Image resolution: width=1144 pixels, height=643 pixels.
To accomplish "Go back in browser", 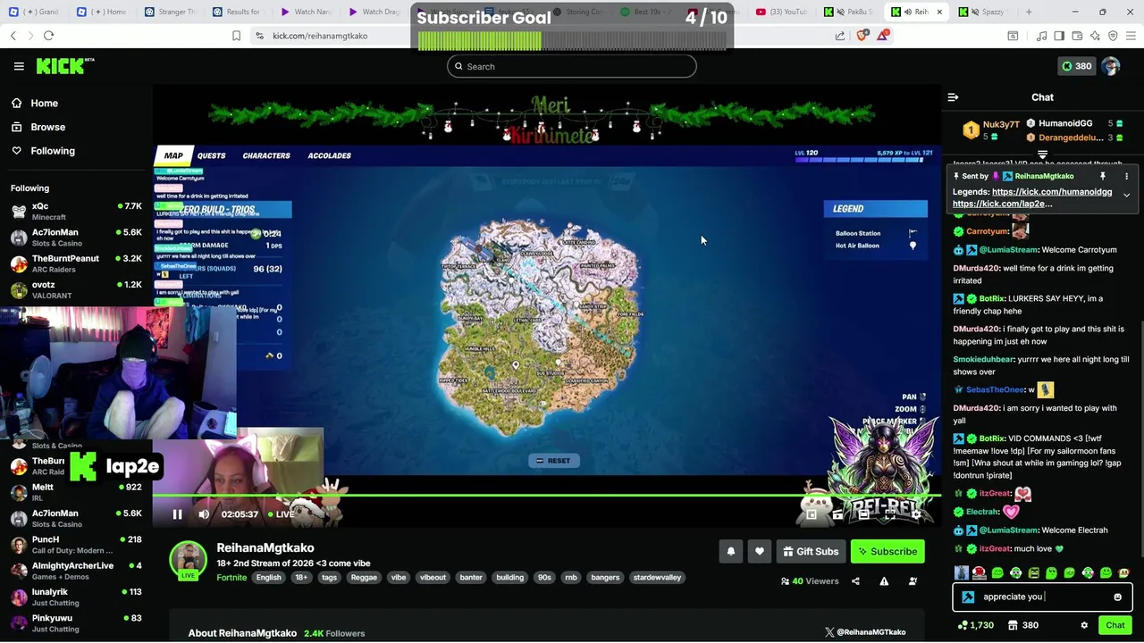I will tap(13, 36).
